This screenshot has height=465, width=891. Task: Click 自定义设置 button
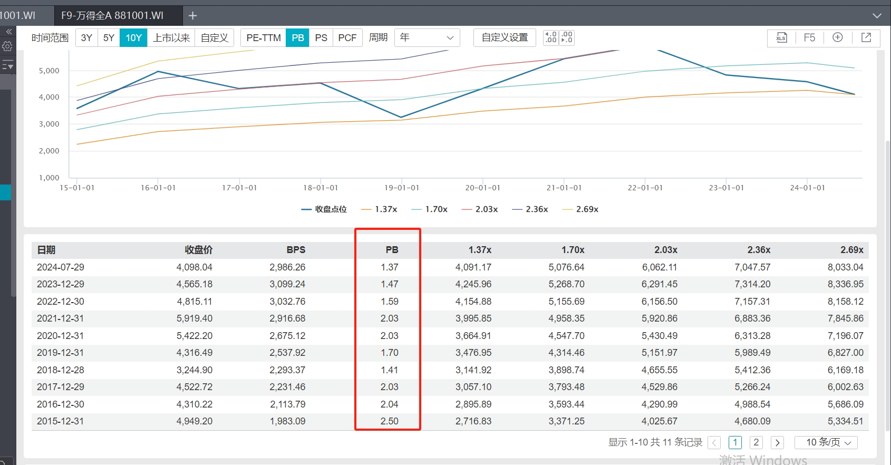pyautogui.click(x=505, y=38)
